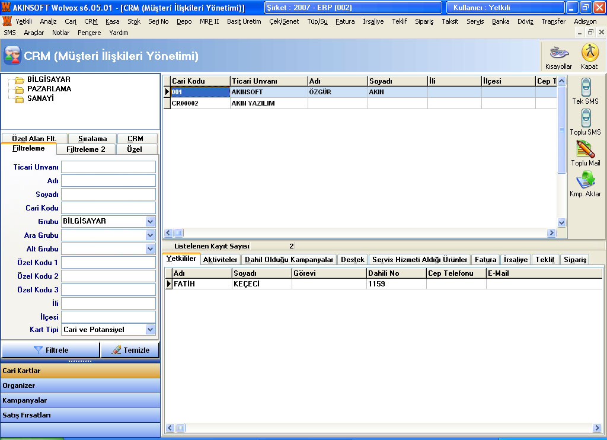Screen dimensions: 607x440
Task: Switch to the Fatura tab below
Action: [485, 260]
